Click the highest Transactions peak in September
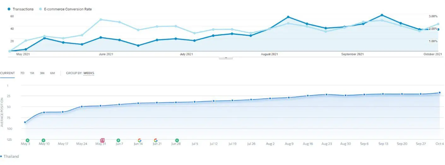Viewport: 445px width, 165px height. click(382, 15)
